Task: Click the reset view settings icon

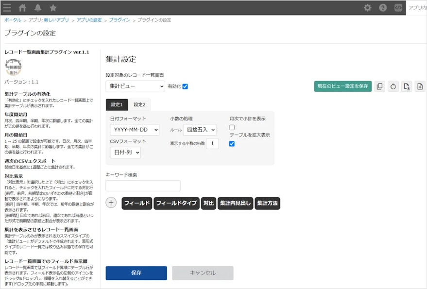Action: pyautogui.click(x=393, y=86)
